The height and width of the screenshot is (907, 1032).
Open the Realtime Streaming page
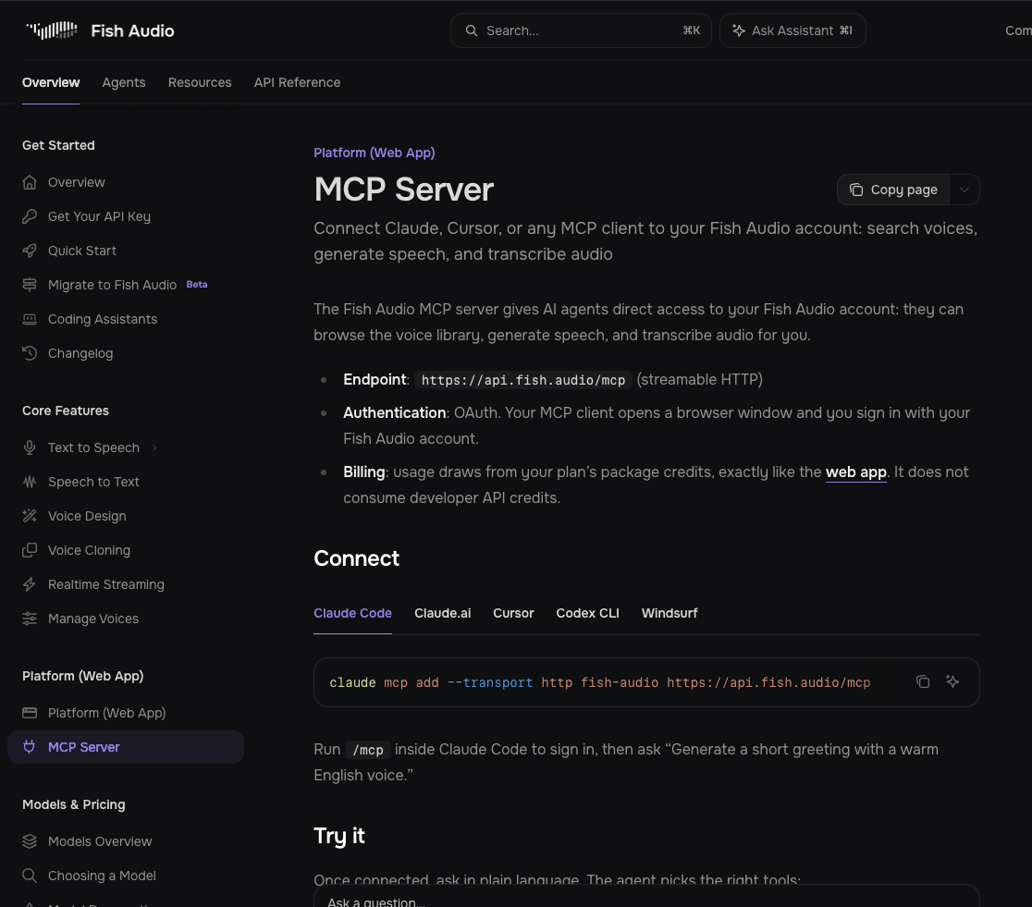click(x=106, y=584)
